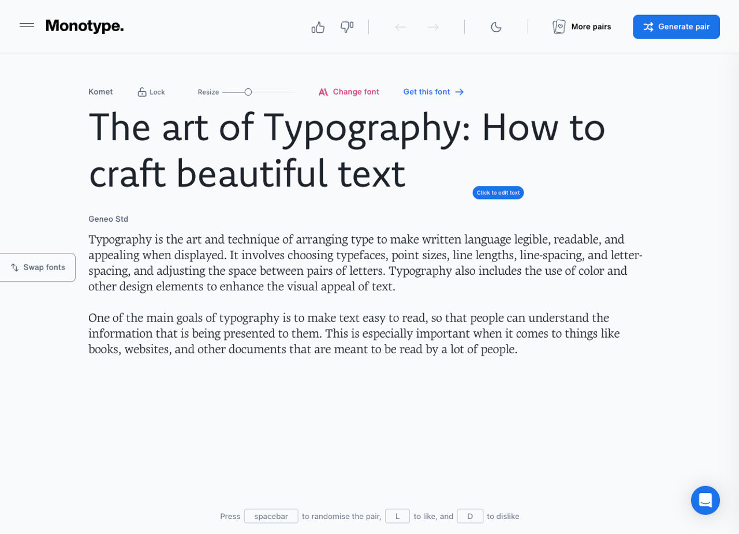Open the hamburger menu icon

(27, 25)
